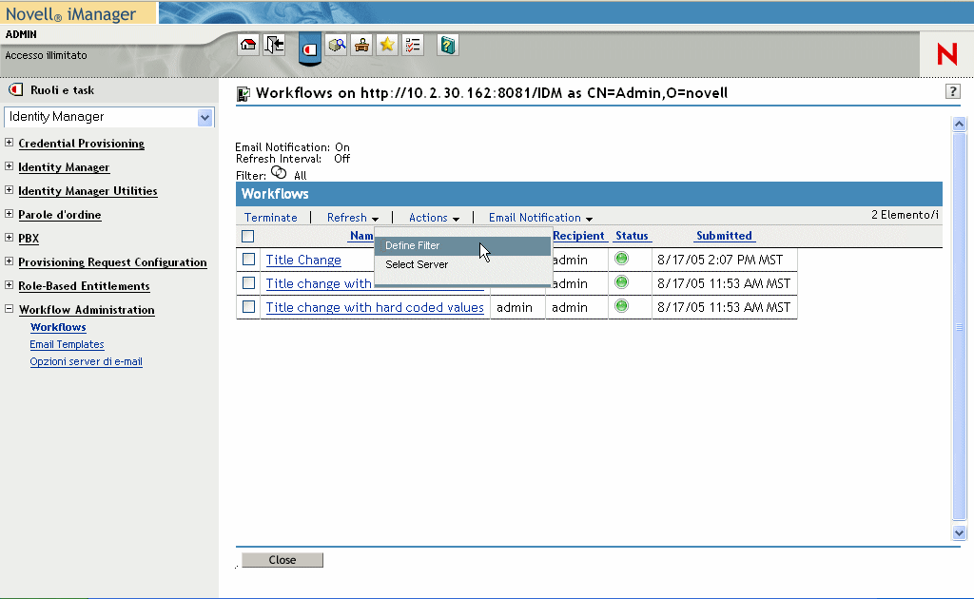Select checkbox for hard coded values workflow

[248, 306]
